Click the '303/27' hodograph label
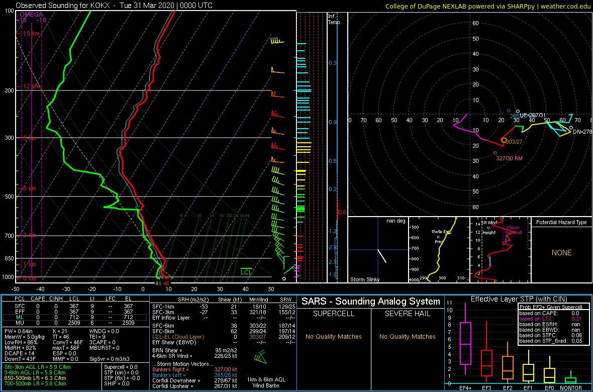Image resolution: width=593 pixels, height=392 pixels. pos(514,142)
